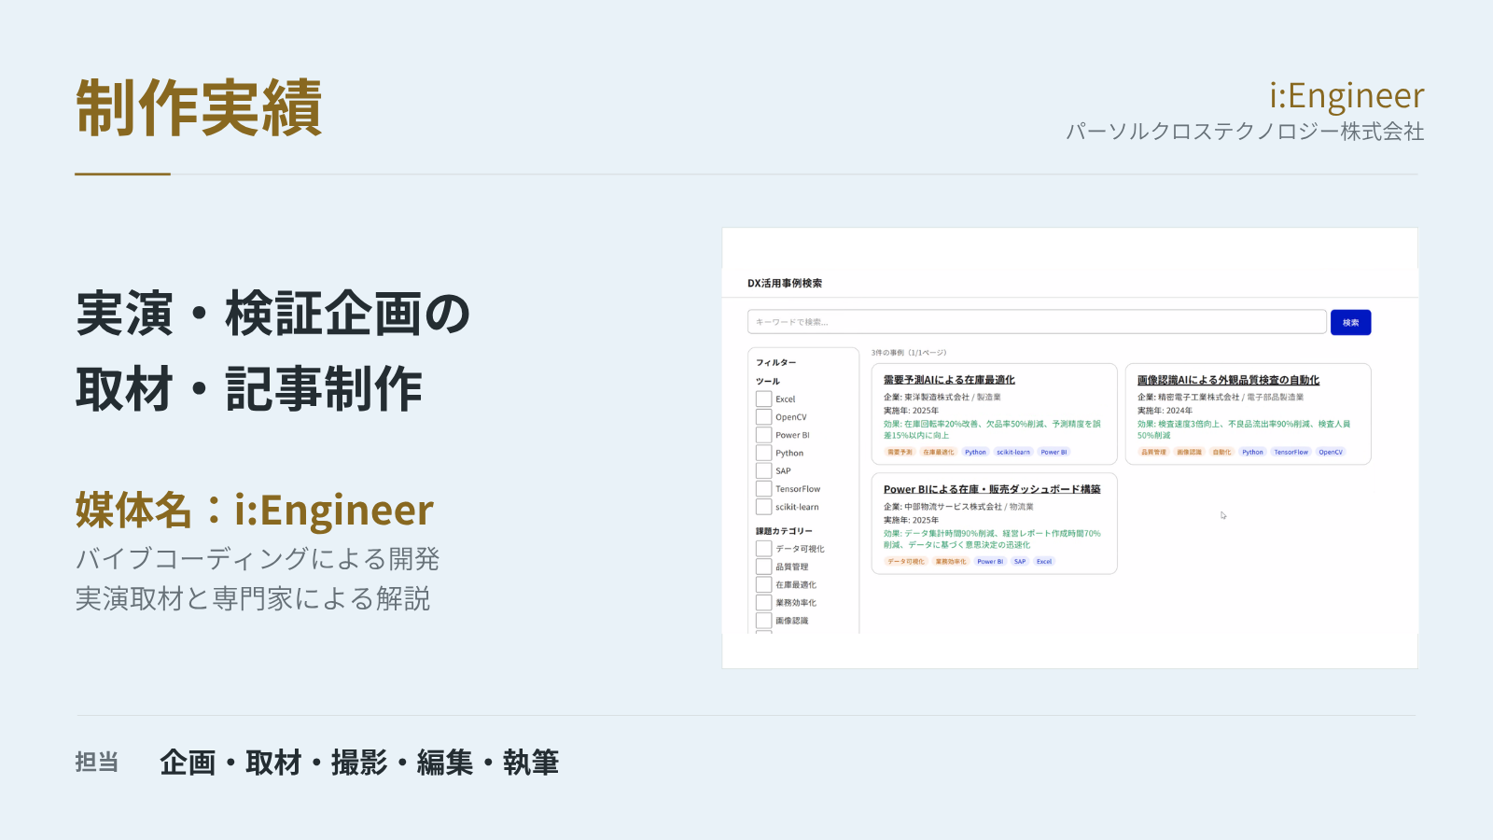Viewport: 1493px width, 840px height.
Task: Click the 実施年: 2024年 text
Action: pos(1165,411)
